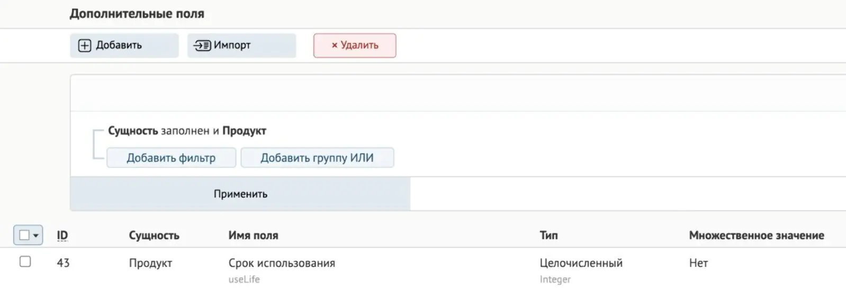846x298 pixels.
Task: Click the Тип column header
Action: [548, 236]
